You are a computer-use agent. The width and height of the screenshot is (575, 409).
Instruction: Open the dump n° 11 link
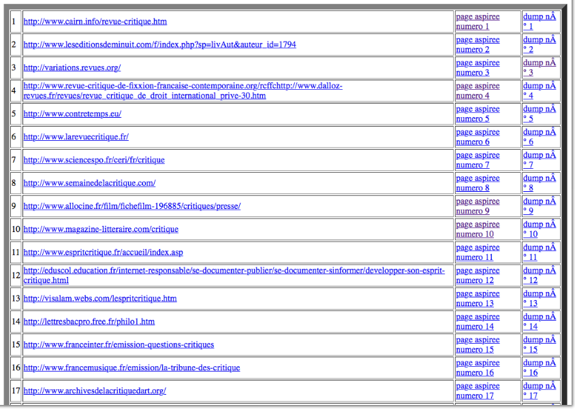click(539, 252)
